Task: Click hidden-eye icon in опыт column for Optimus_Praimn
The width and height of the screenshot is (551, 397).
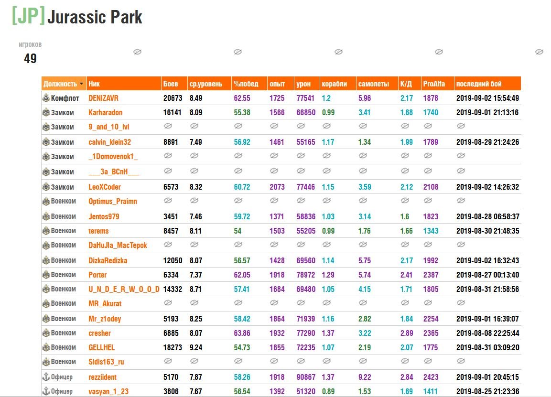Action: coord(274,201)
